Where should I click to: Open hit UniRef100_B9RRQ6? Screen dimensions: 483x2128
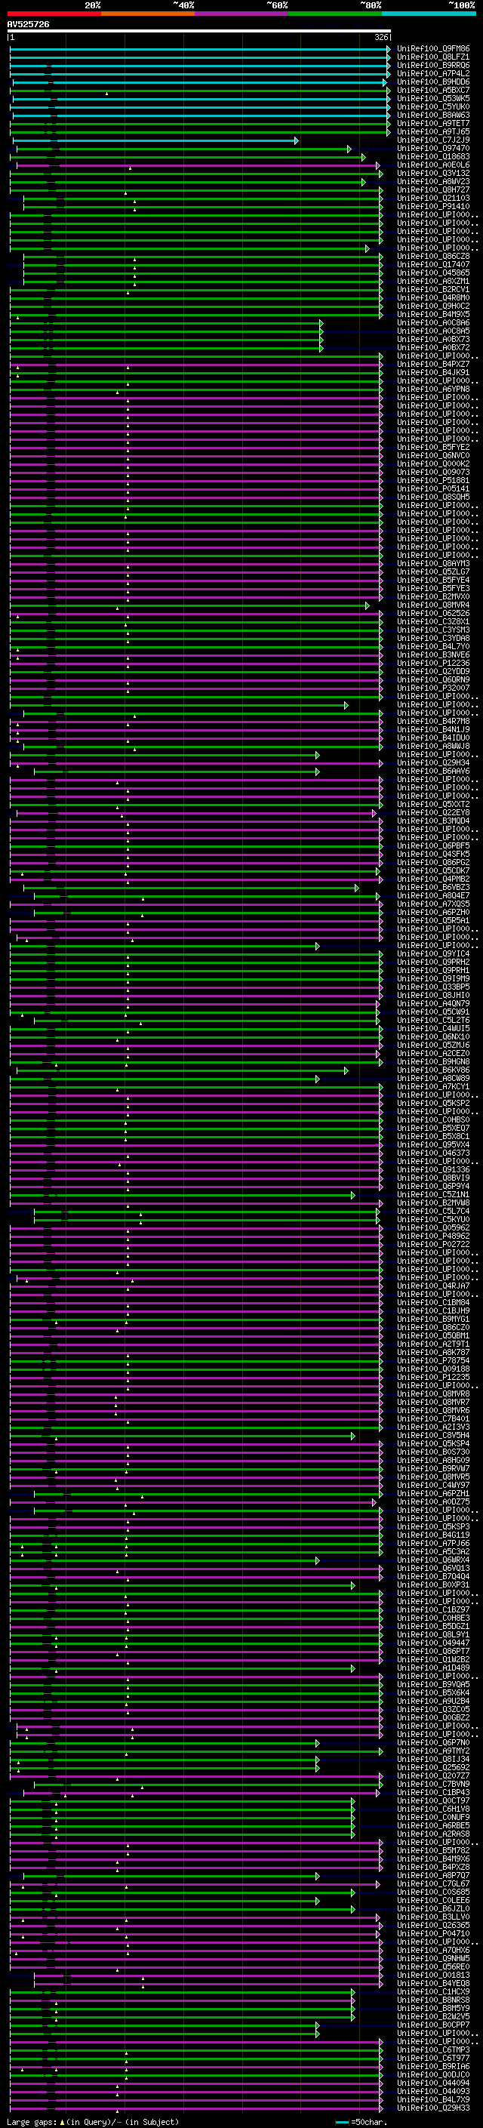point(432,65)
